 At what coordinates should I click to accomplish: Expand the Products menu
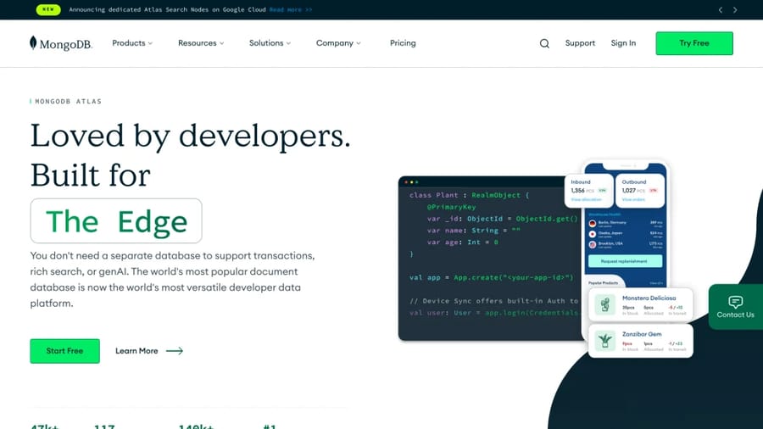tap(132, 42)
